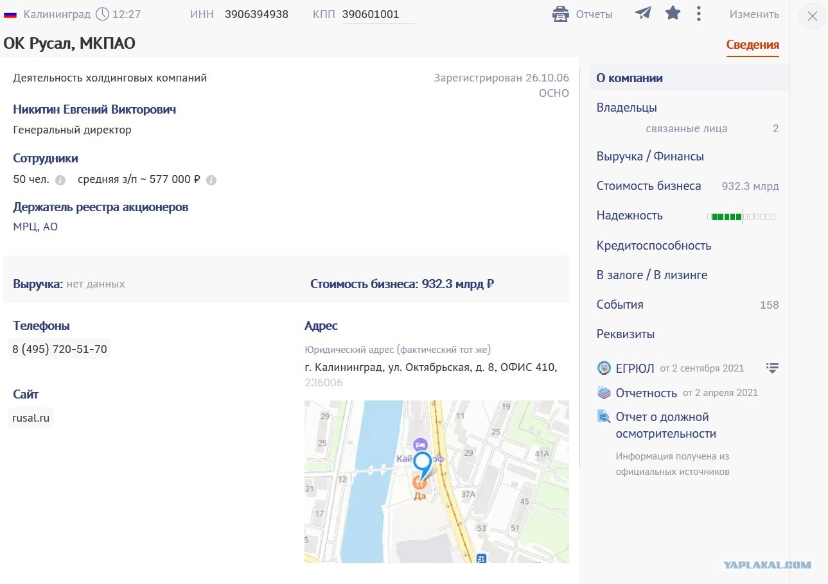Open Кредитоспособность section
Image resolution: width=828 pixels, height=584 pixels.
click(654, 246)
